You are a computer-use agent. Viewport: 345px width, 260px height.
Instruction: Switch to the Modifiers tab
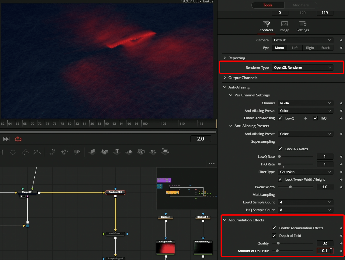(301, 5)
